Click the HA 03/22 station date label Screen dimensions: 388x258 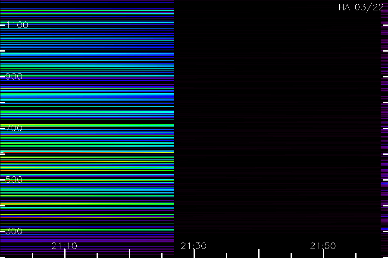pos(361,7)
